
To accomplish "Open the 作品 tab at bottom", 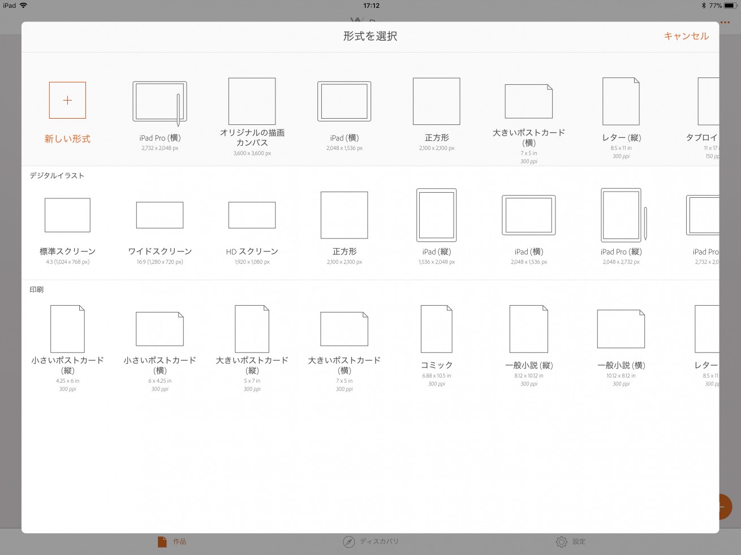I will tap(172, 541).
